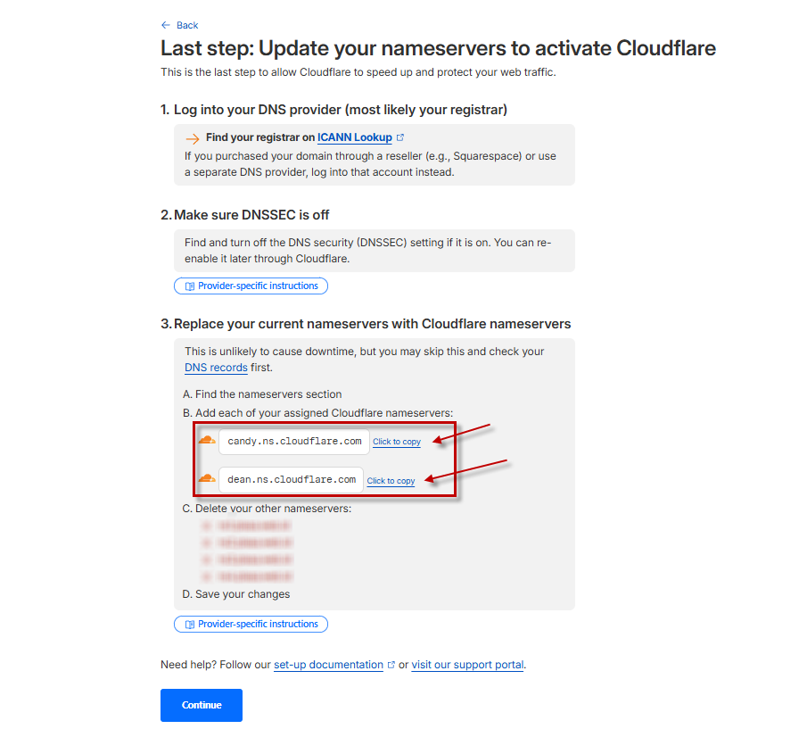The width and height of the screenshot is (807, 729).
Task: Open the DNS records link
Action: pyautogui.click(x=216, y=368)
